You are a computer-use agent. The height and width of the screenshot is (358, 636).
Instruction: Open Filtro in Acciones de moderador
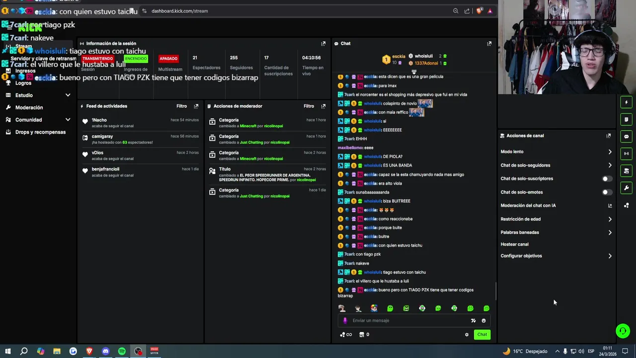click(x=309, y=106)
